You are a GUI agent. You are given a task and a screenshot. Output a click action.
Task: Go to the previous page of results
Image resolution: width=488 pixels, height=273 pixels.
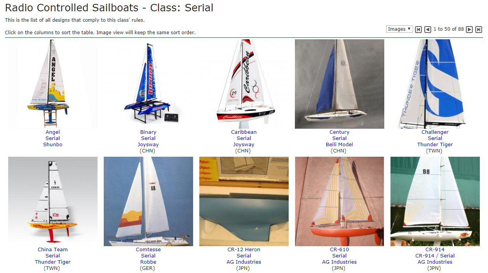428,30
